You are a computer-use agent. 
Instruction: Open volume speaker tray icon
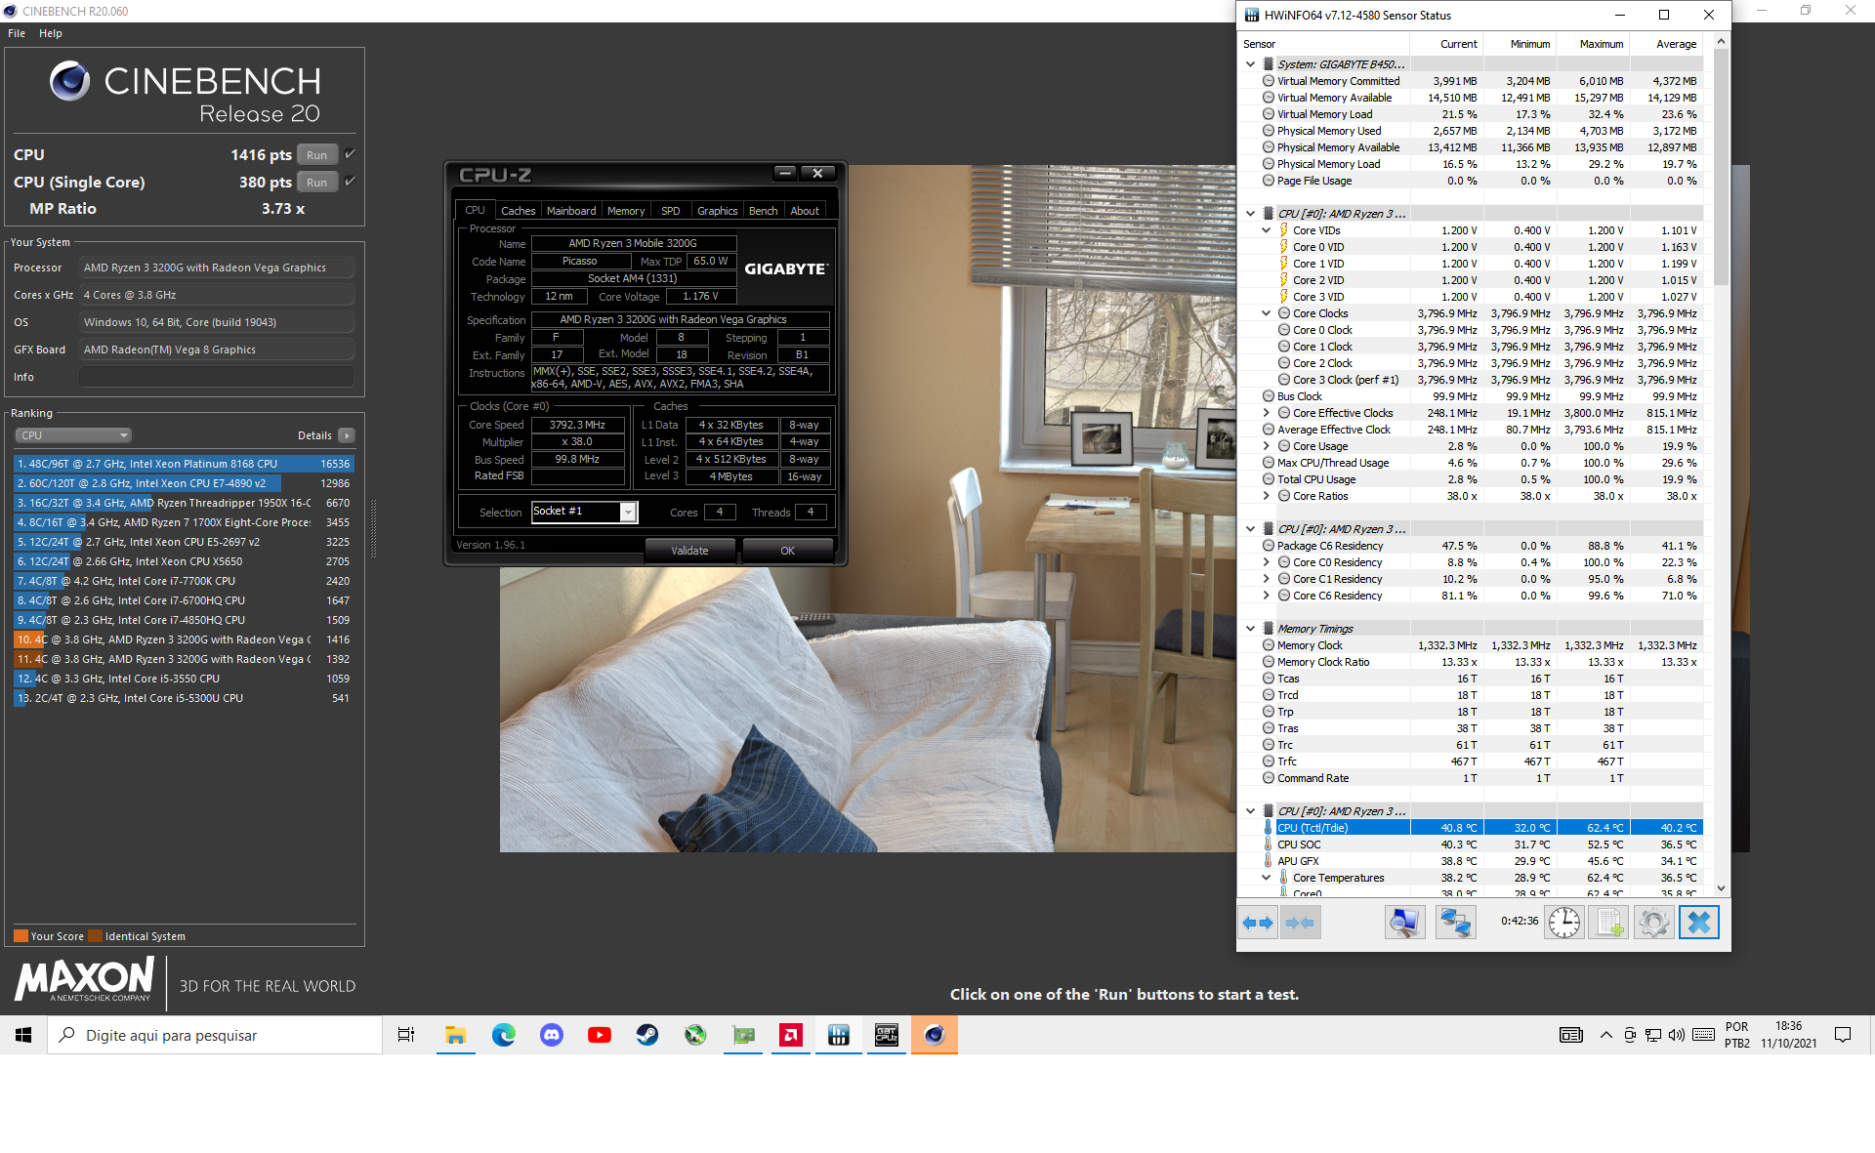[1677, 1035]
